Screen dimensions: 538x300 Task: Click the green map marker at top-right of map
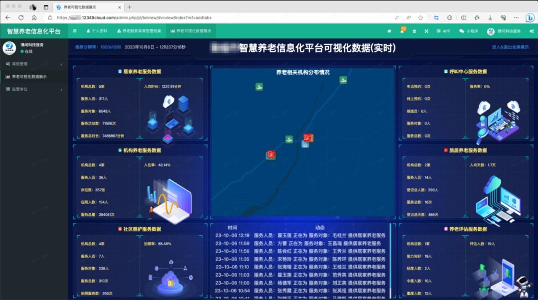point(343,80)
